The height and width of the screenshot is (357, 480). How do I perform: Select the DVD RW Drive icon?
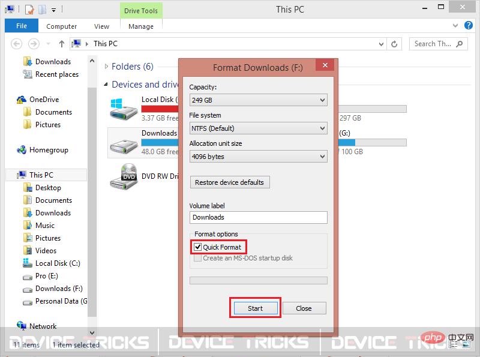coord(124,176)
